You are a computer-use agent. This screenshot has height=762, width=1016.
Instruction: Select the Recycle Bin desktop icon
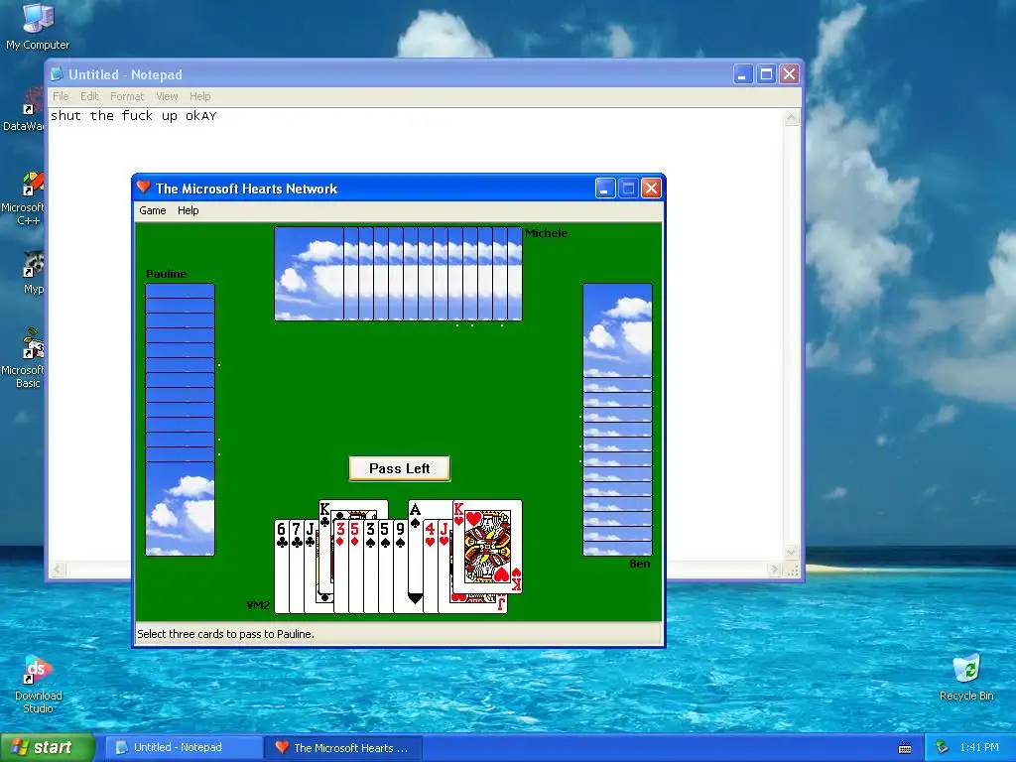coord(966,678)
